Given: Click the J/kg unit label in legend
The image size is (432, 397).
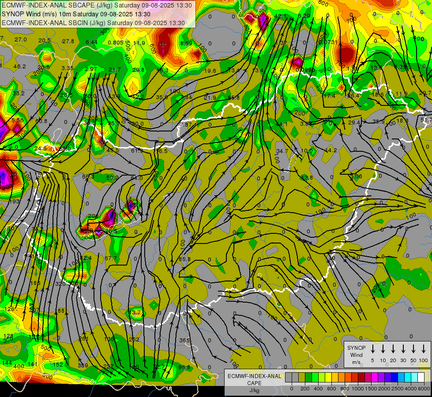Looking at the screenshot, I should coord(254,390).
